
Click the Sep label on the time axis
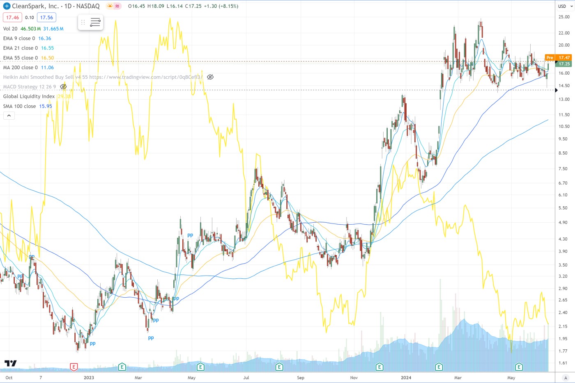(x=301, y=378)
